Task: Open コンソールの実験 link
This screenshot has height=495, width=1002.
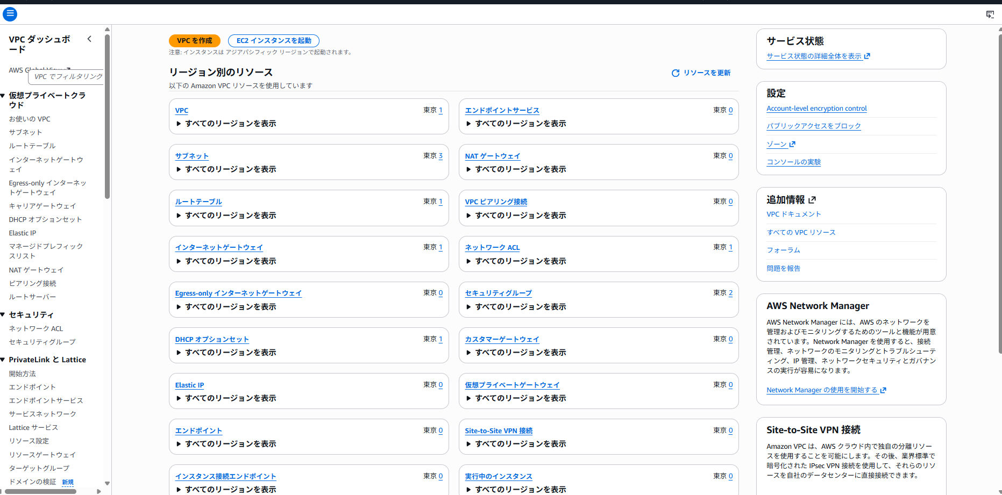Action: click(x=793, y=162)
